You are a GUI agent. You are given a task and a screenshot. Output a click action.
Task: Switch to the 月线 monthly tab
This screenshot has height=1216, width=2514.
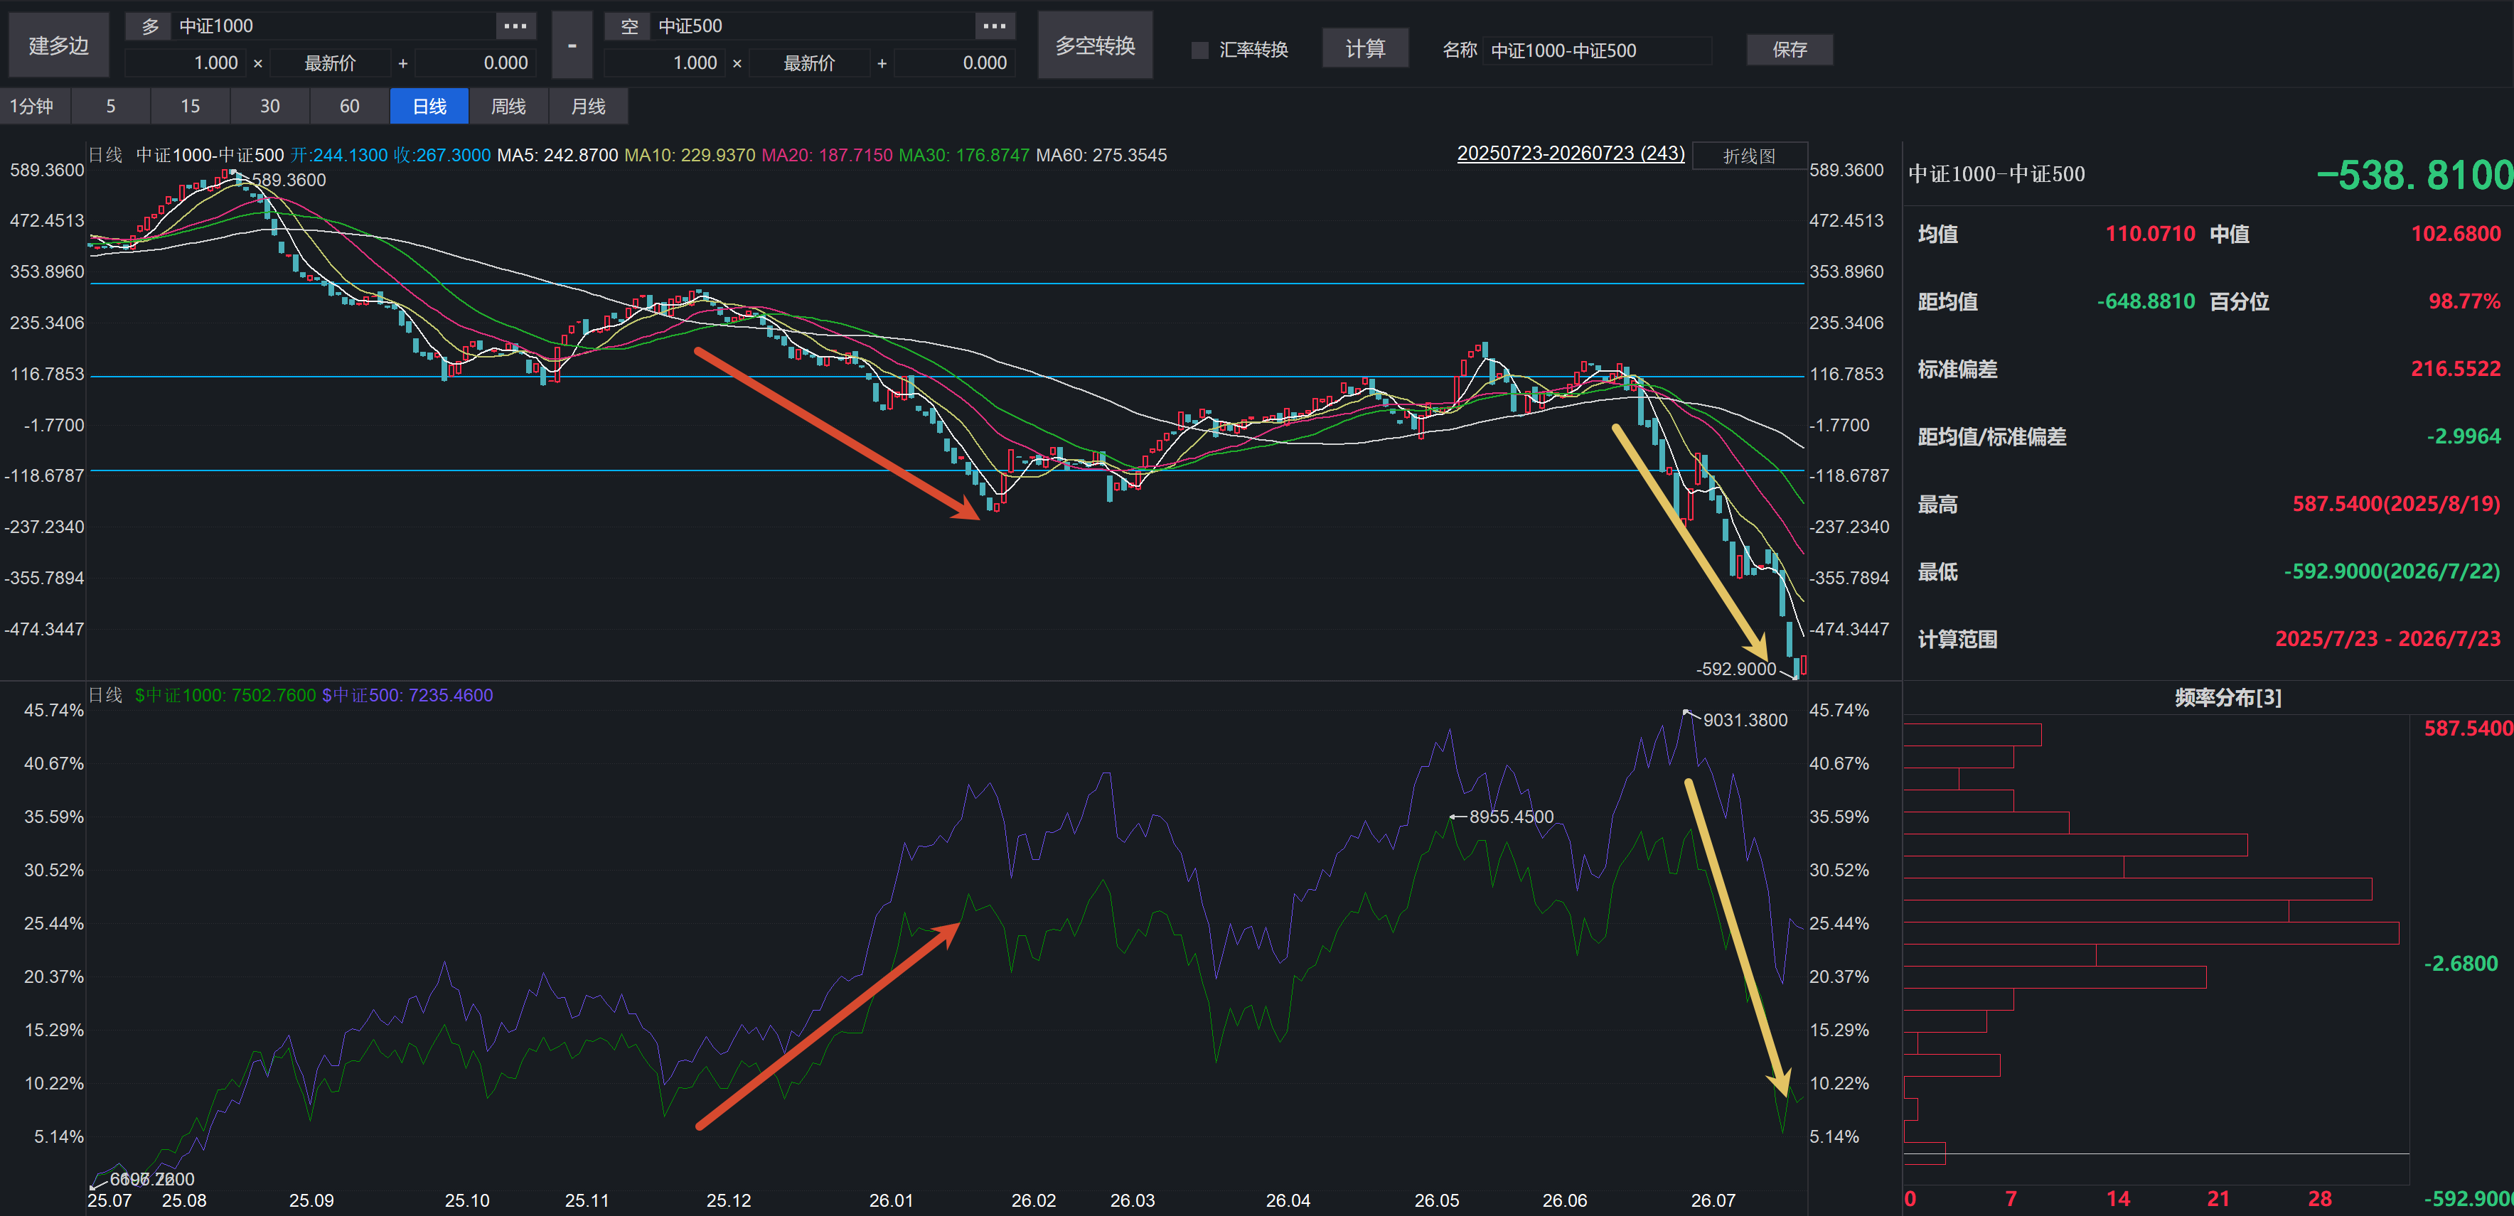[x=589, y=107]
